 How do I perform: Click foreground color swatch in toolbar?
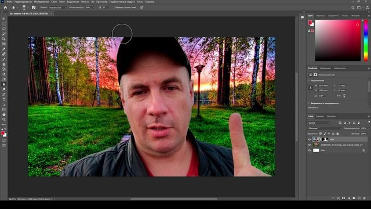[x=2, y=133]
